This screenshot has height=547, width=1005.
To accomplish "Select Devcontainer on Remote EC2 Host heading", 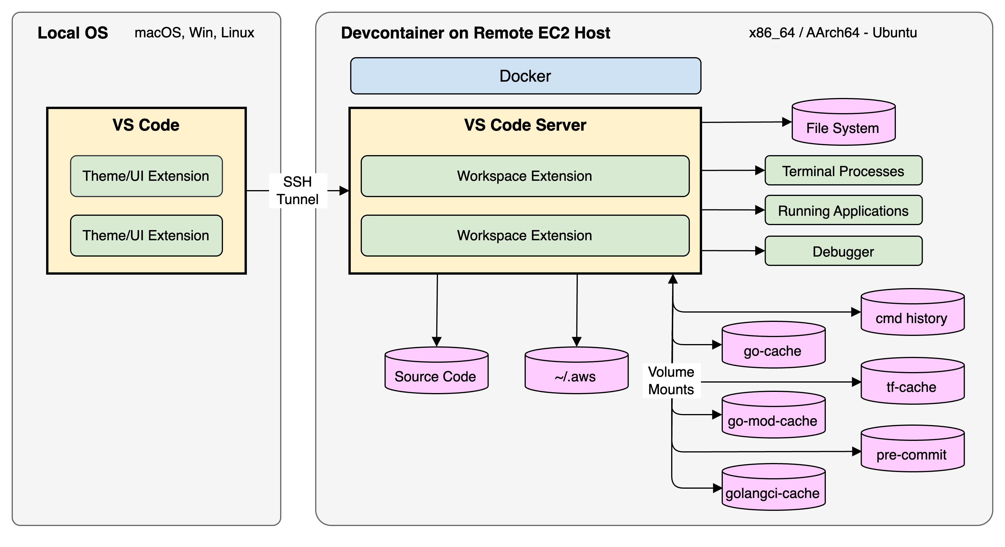I will [476, 33].
